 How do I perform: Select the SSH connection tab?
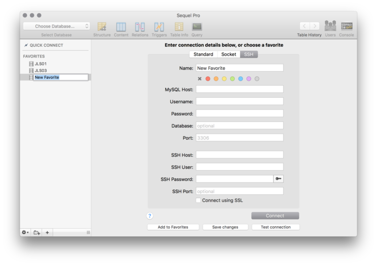[249, 54]
